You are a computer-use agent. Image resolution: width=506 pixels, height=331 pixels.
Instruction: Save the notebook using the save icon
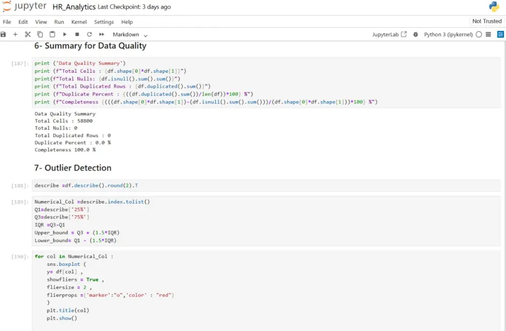point(5,34)
